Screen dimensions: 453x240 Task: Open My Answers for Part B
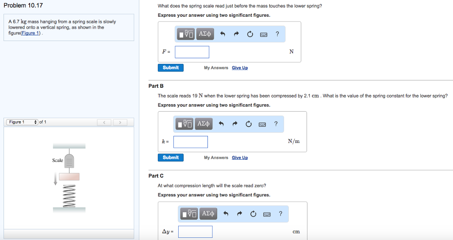pos(216,157)
